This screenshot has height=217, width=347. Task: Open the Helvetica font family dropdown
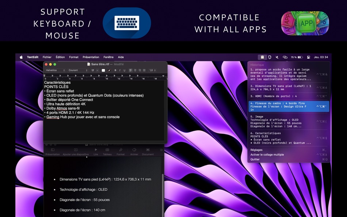[55, 70]
